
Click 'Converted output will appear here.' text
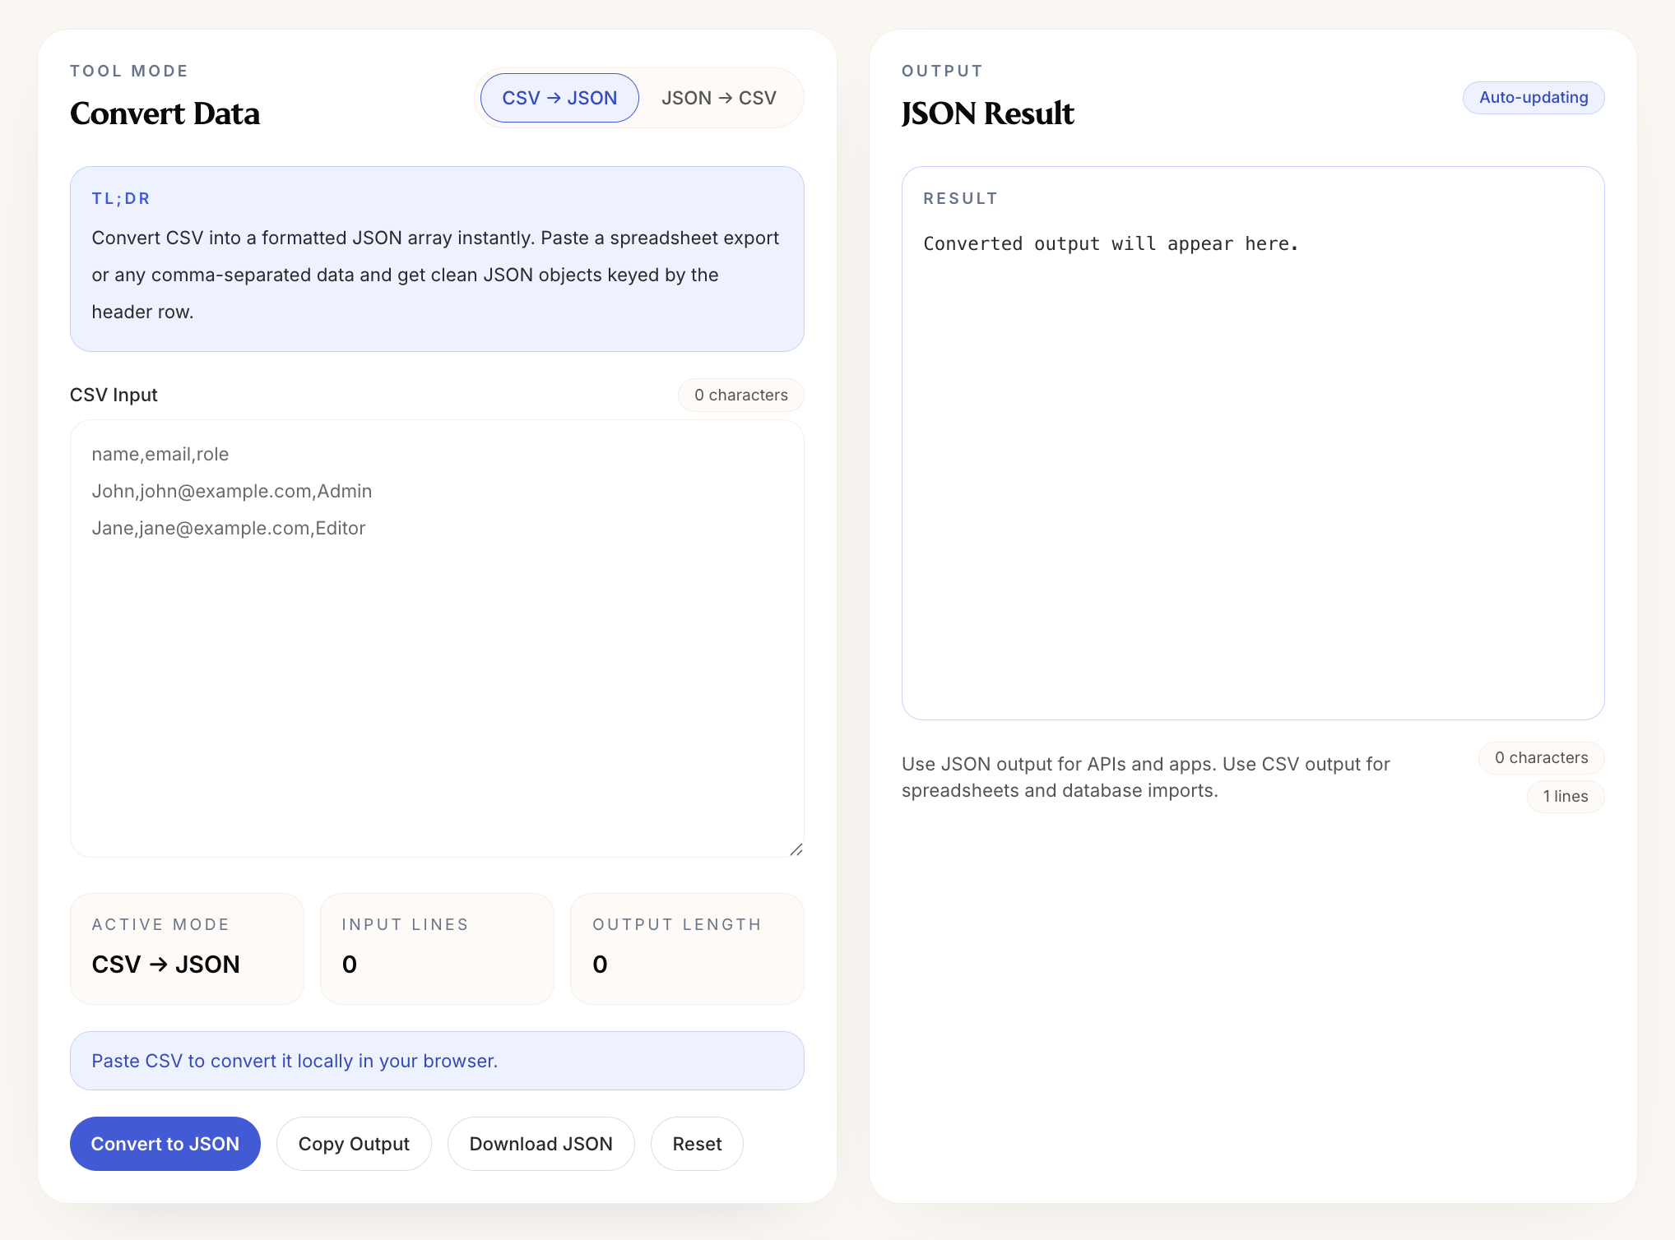point(1111,243)
